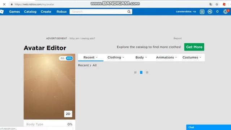Click the search magnifier icon
Viewport: 231px width, 130px height.
[129, 12]
